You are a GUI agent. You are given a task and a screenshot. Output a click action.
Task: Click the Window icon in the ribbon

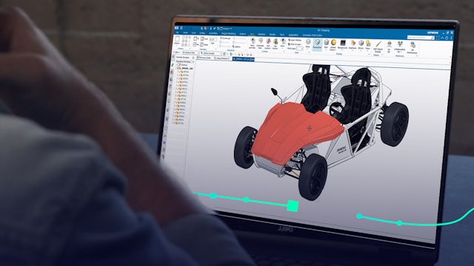(x=178, y=40)
